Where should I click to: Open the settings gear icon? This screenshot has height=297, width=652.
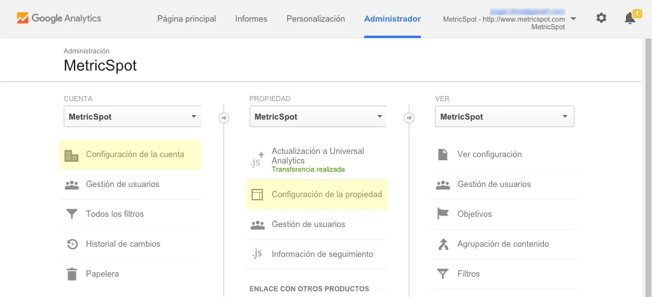[x=601, y=18]
